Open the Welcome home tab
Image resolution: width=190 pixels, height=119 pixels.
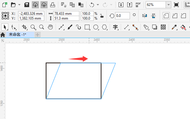coord(3,35)
